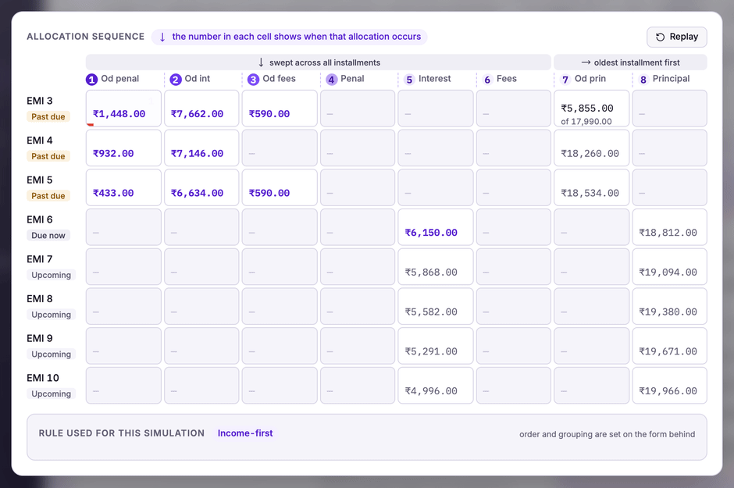Click the down arrow before 'swept across all installments'

tap(262, 62)
